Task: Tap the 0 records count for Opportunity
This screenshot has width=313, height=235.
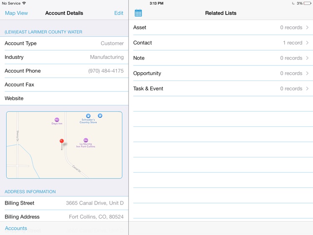Action: pyautogui.click(x=291, y=73)
